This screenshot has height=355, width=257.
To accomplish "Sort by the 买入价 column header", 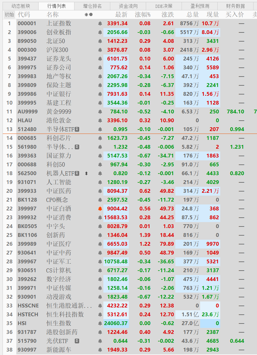I will point(235,15).
